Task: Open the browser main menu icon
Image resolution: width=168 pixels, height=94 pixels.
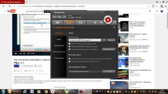Action: click(x=157, y=2)
